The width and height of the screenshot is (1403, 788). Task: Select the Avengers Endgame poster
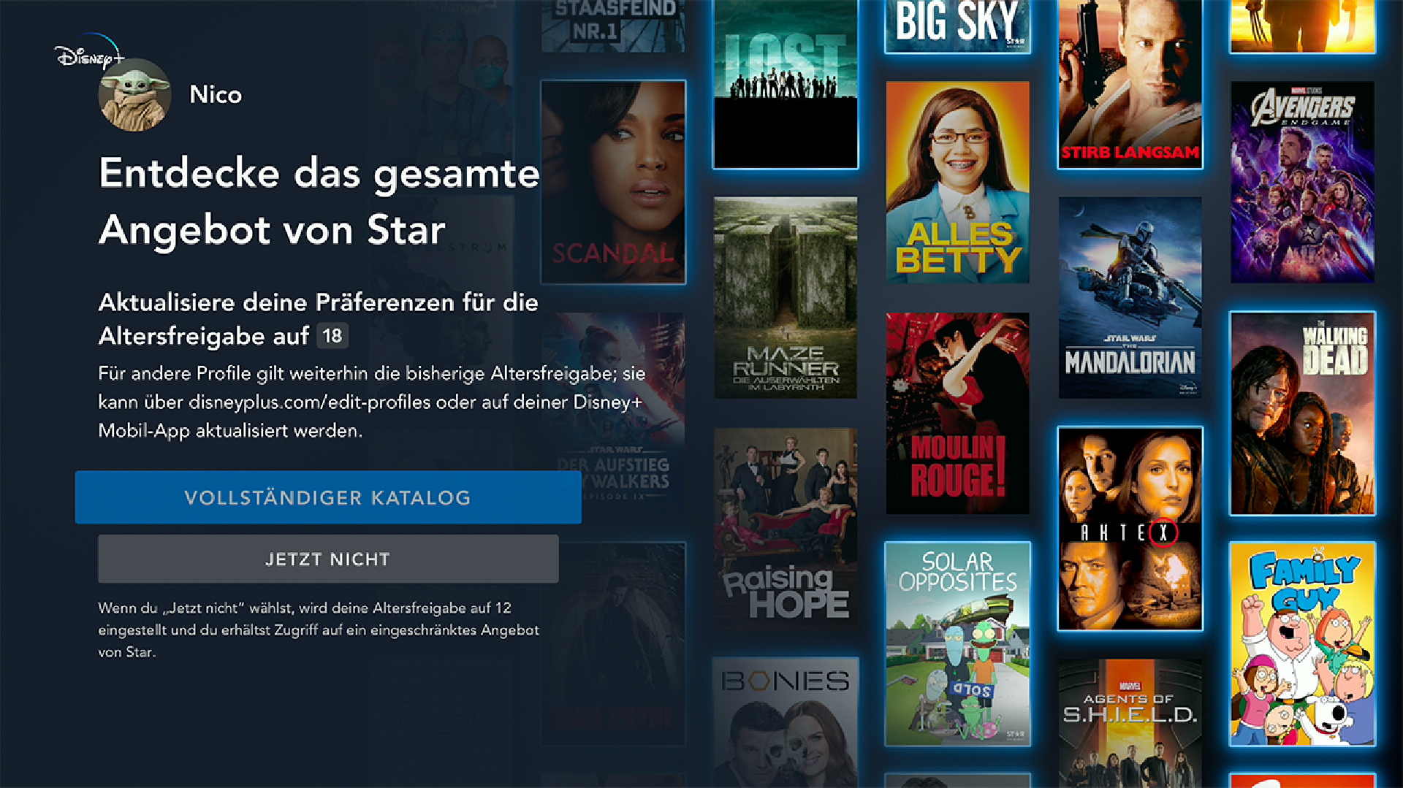coord(1302,182)
